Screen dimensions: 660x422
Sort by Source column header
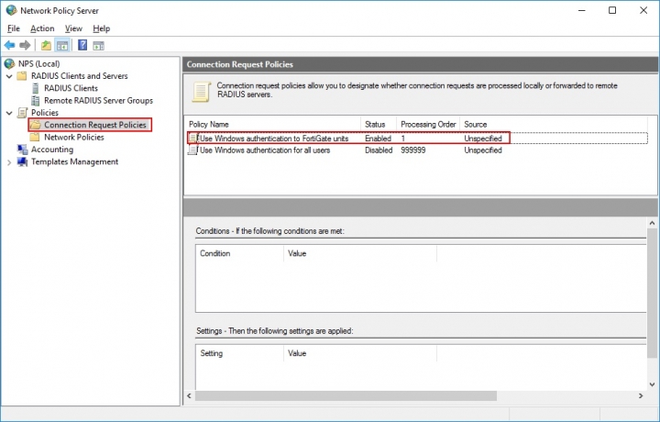[553, 124]
